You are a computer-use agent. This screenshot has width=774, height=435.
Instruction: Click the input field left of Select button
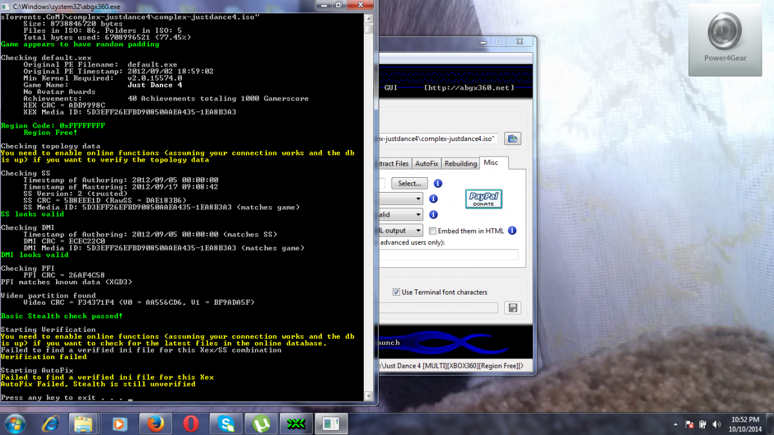click(382, 184)
